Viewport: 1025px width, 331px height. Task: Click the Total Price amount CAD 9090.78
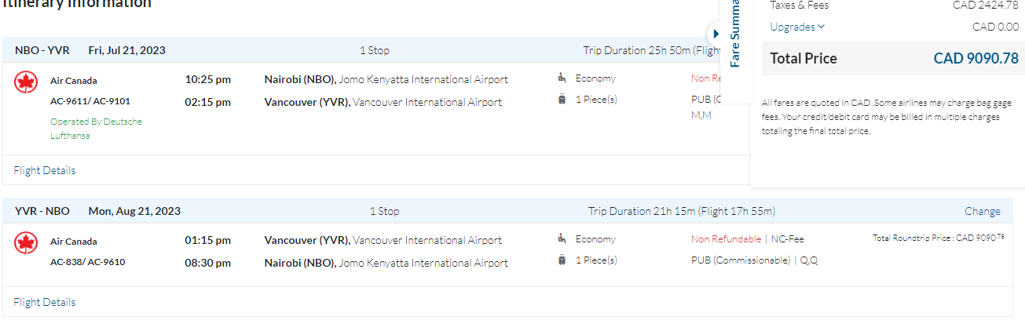pos(976,59)
